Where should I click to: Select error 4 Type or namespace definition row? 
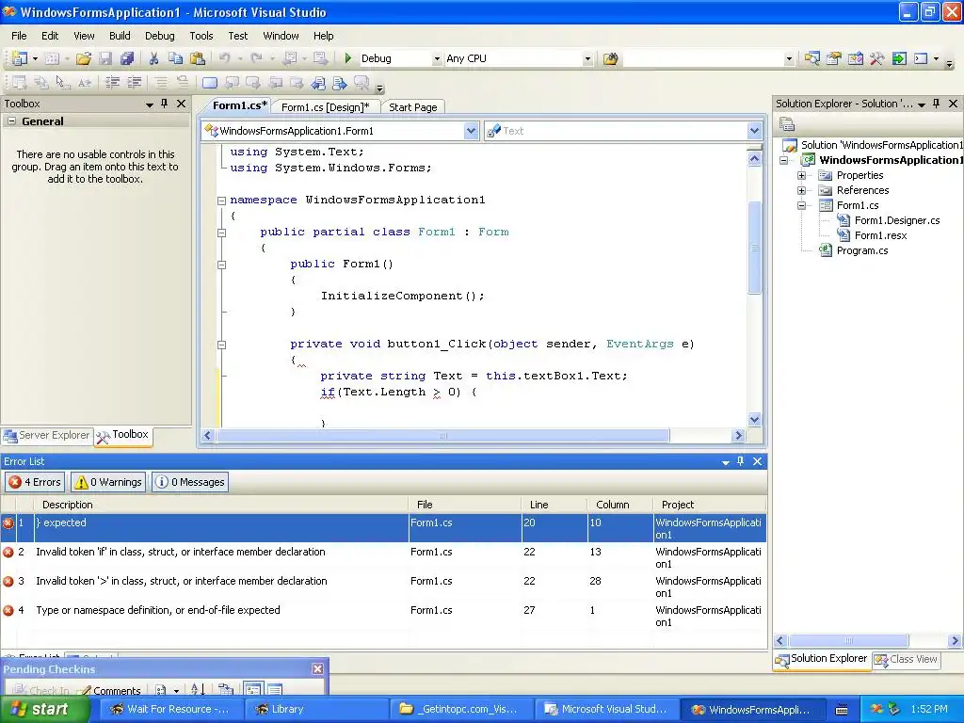[x=384, y=616]
